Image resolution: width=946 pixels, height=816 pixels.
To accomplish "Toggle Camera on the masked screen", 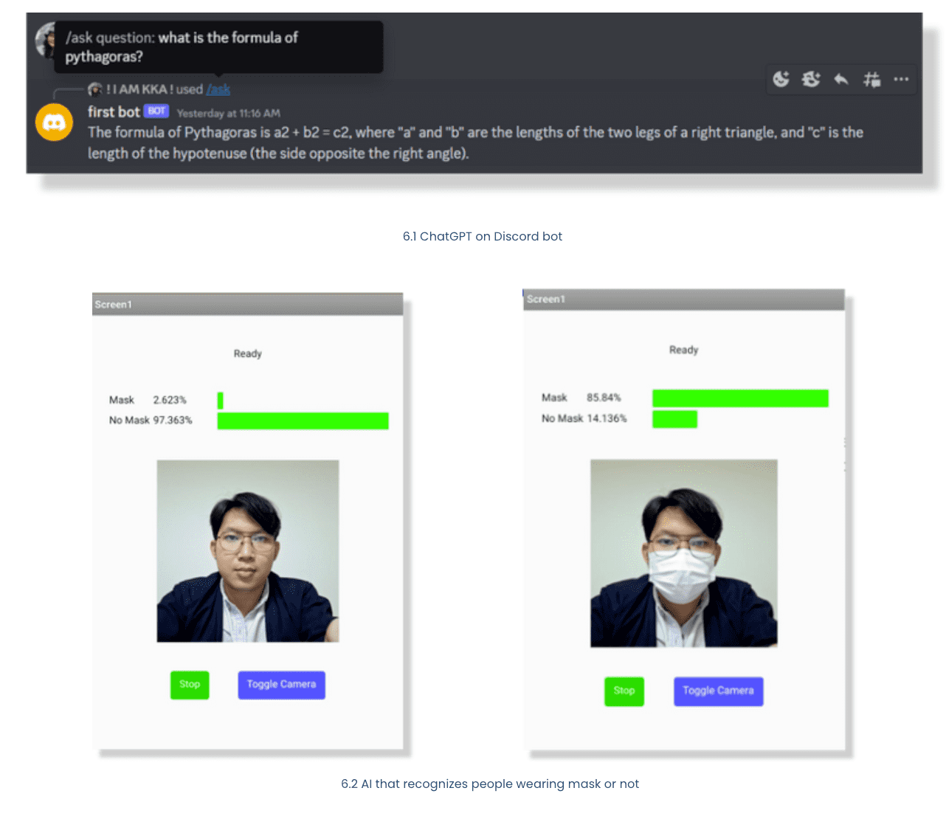I will (718, 691).
